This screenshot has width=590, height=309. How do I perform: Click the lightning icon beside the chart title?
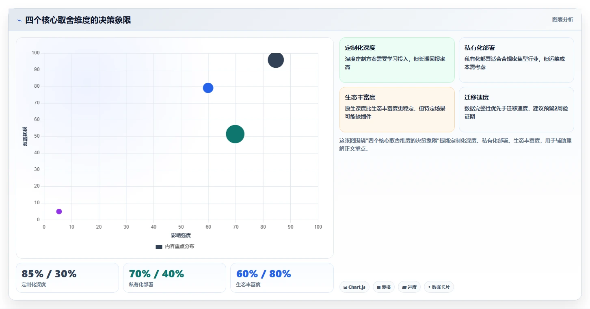19,20
